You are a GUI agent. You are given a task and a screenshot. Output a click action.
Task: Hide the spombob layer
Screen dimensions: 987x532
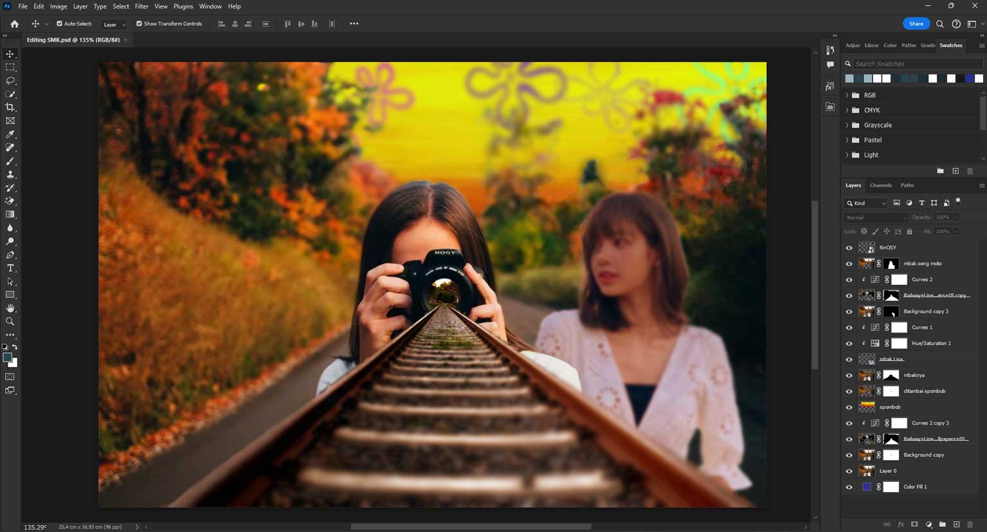click(x=849, y=407)
